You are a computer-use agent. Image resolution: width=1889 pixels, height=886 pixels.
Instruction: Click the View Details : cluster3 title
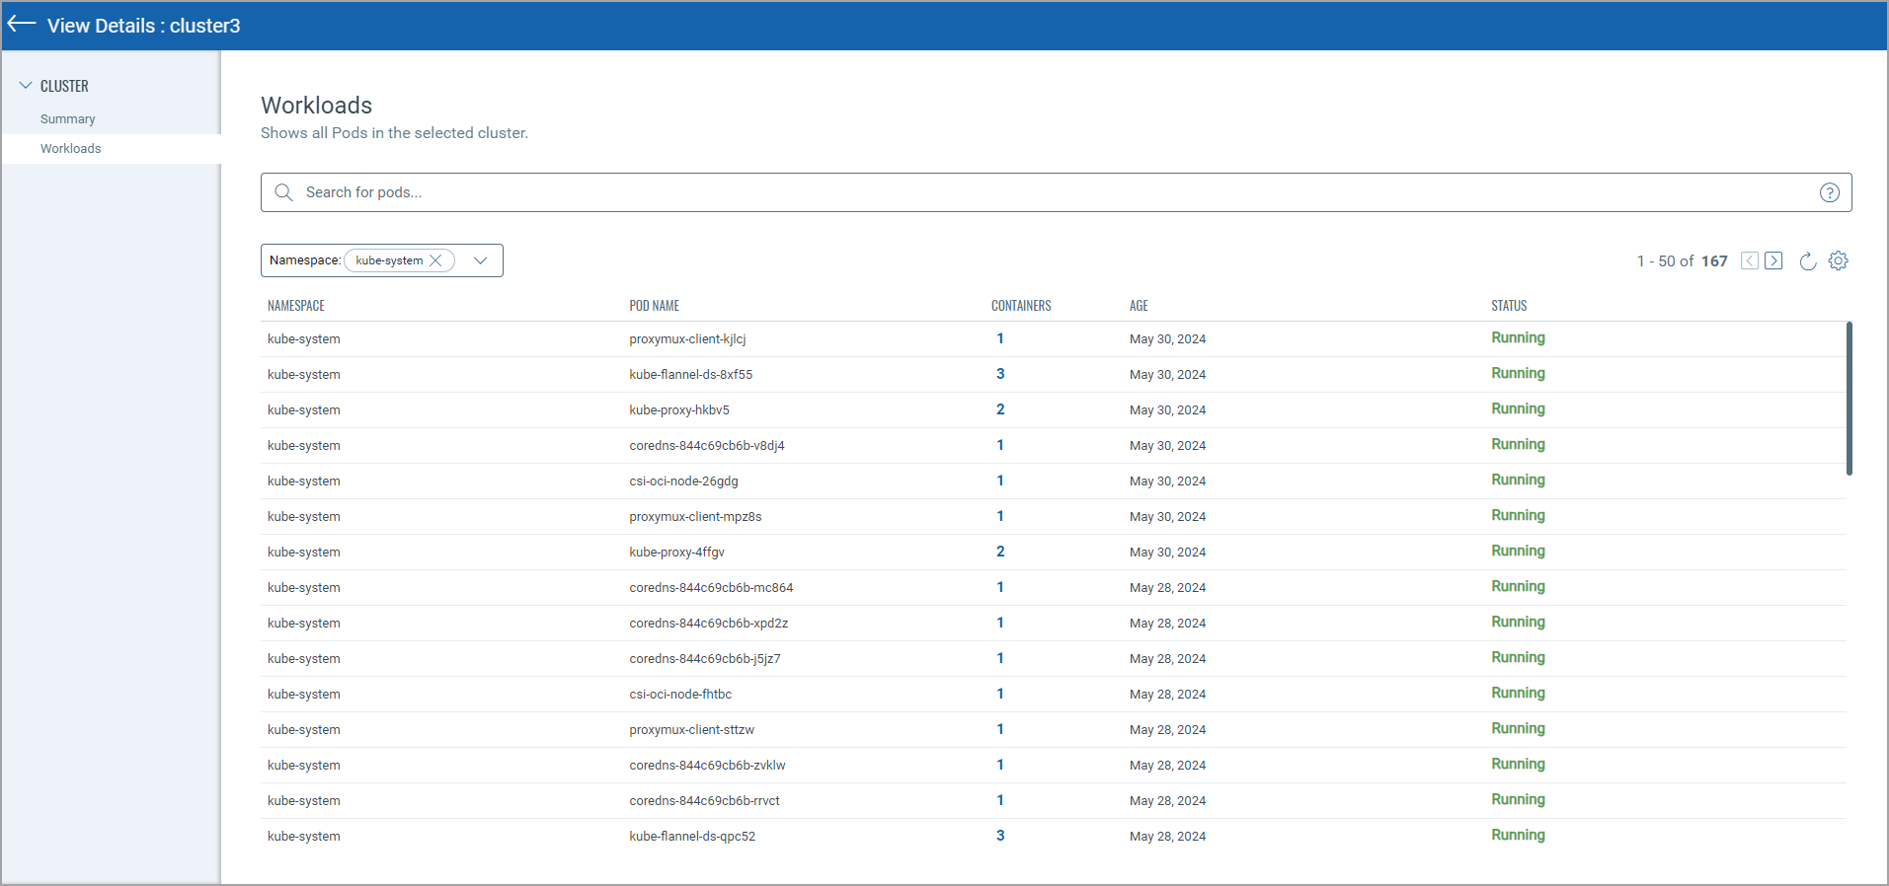pos(144,26)
